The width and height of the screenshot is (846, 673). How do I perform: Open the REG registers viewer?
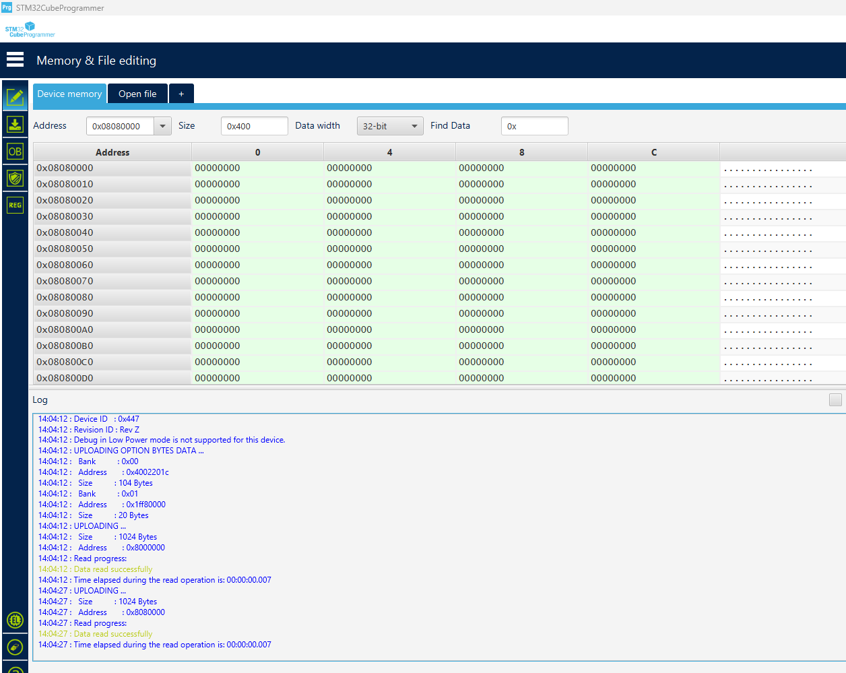(15, 205)
